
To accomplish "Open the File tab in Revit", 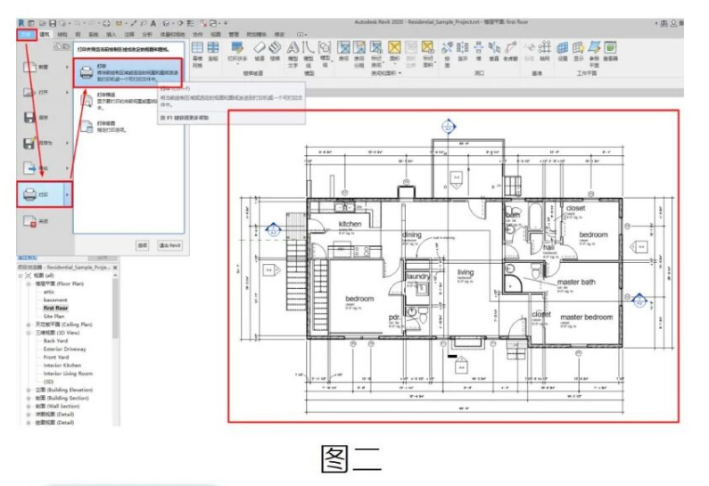I will coord(26,35).
